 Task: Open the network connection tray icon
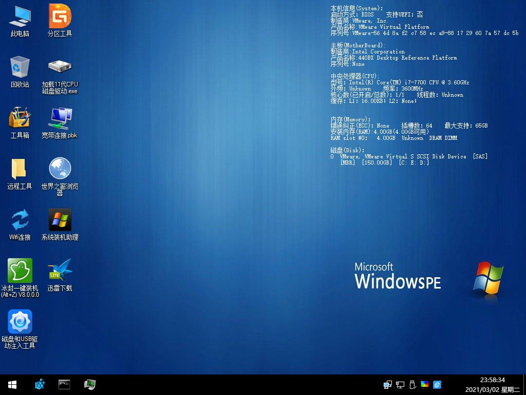click(387, 385)
